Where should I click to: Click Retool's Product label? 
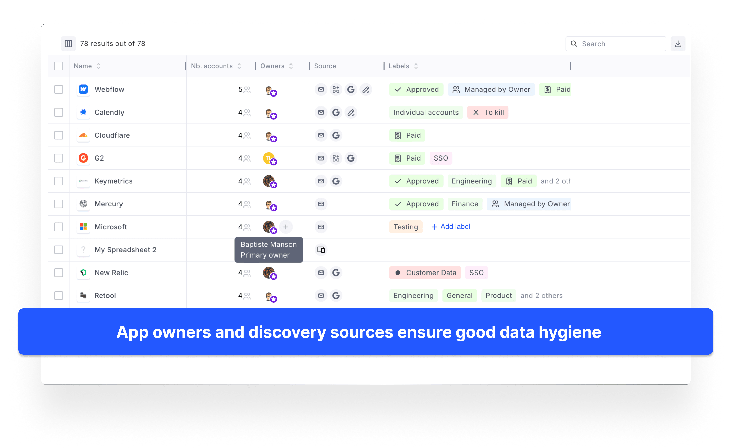[x=498, y=295]
